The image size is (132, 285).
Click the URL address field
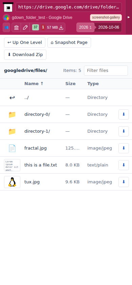[69, 7]
